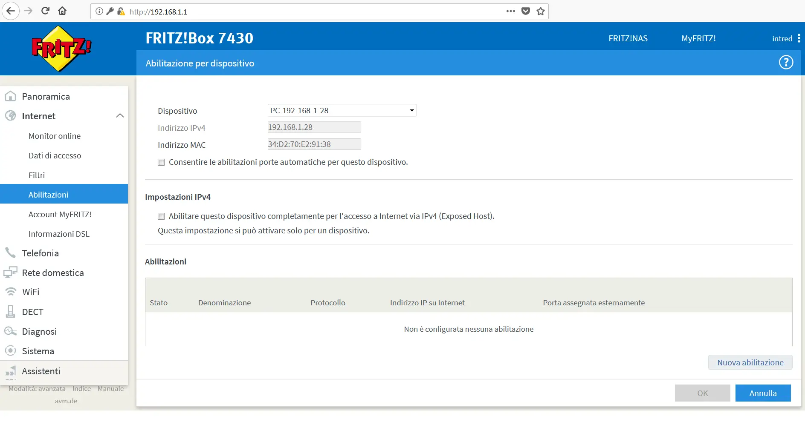Open Rete domestica section

[x=53, y=273]
